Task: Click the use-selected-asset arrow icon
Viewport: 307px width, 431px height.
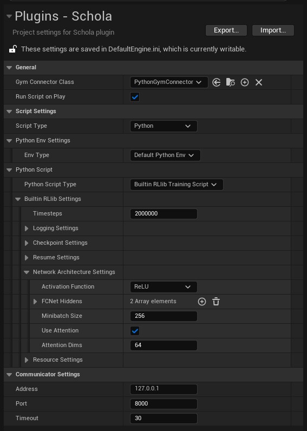Action: click(216, 82)
